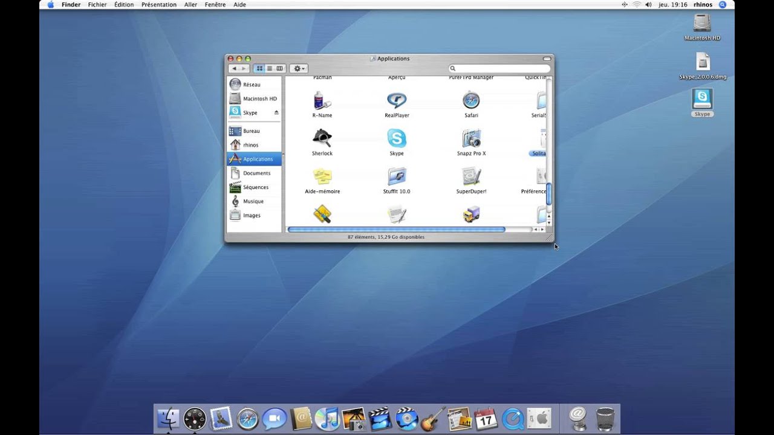The height and width of the screenshot is (435, 774).
Task: Open the Fenêtre menu
Action: [x=215, y=5]
